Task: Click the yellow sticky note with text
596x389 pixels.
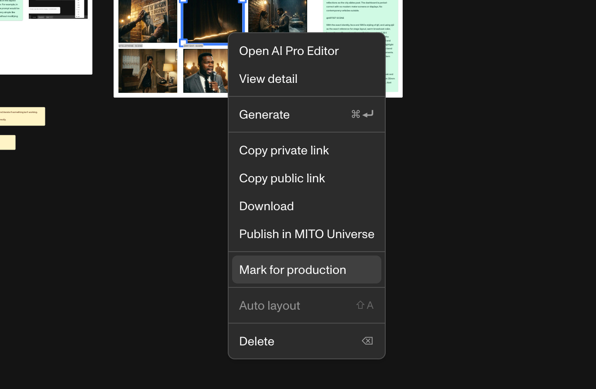Action: click(x=22, y=116)
